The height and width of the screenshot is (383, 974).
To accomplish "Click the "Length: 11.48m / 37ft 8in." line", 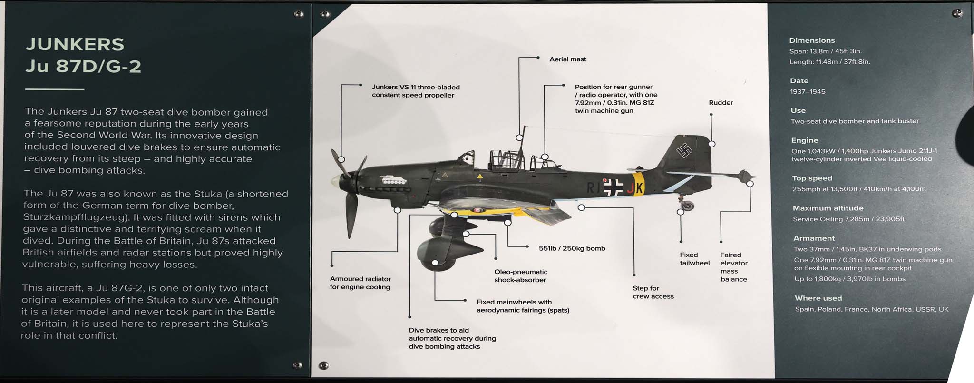I will 830,62.
